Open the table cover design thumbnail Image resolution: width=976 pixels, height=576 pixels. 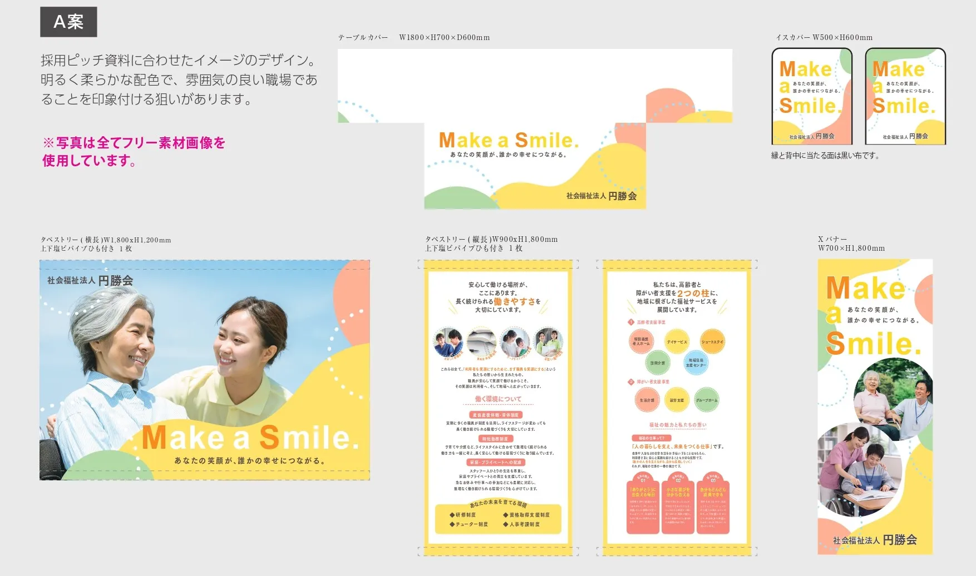click(x=534, y=129)
